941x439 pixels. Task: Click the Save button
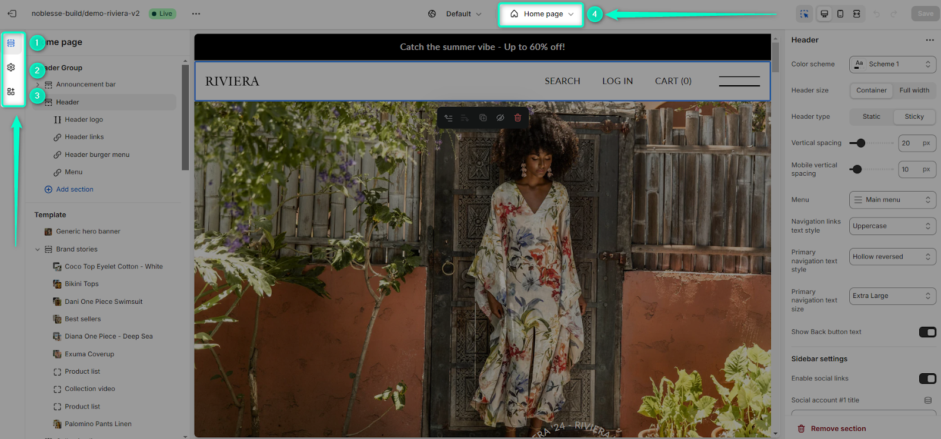[925, 14]
